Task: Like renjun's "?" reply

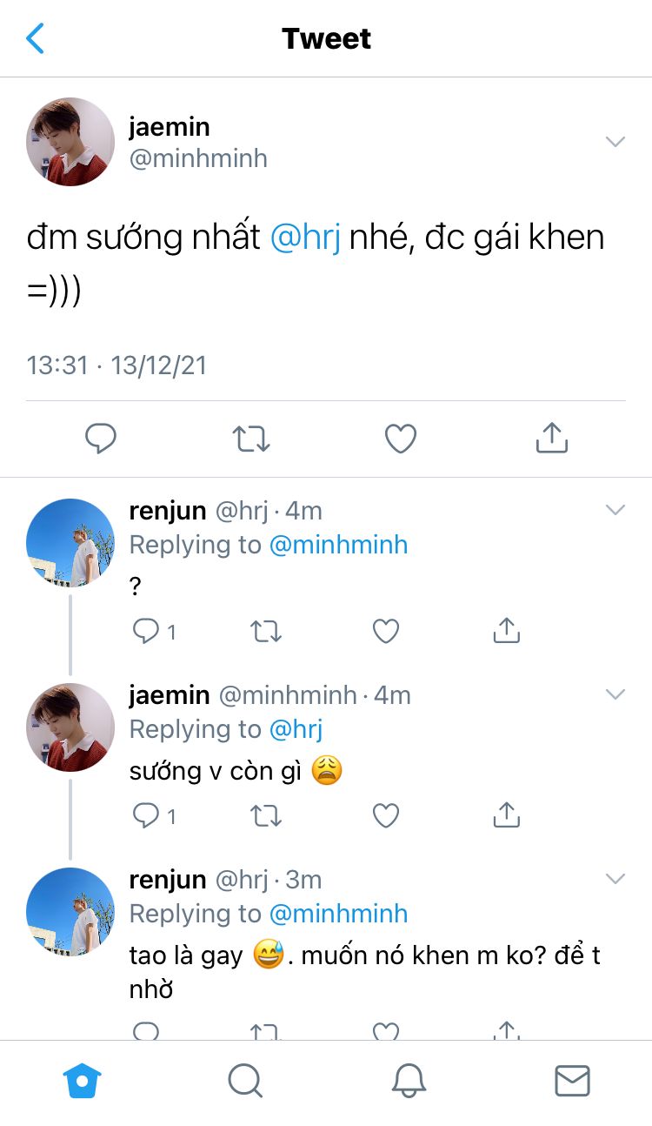Action: pyautogui.click(x=385, y=631)
